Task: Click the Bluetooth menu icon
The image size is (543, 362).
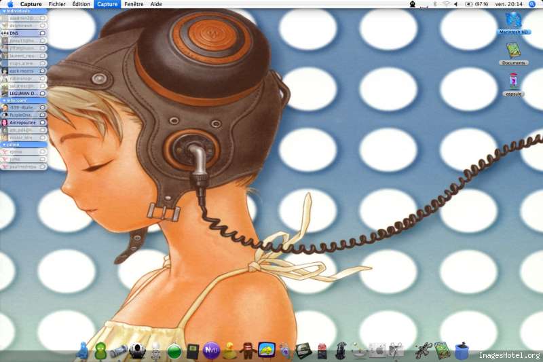Action: click(435, 4)
